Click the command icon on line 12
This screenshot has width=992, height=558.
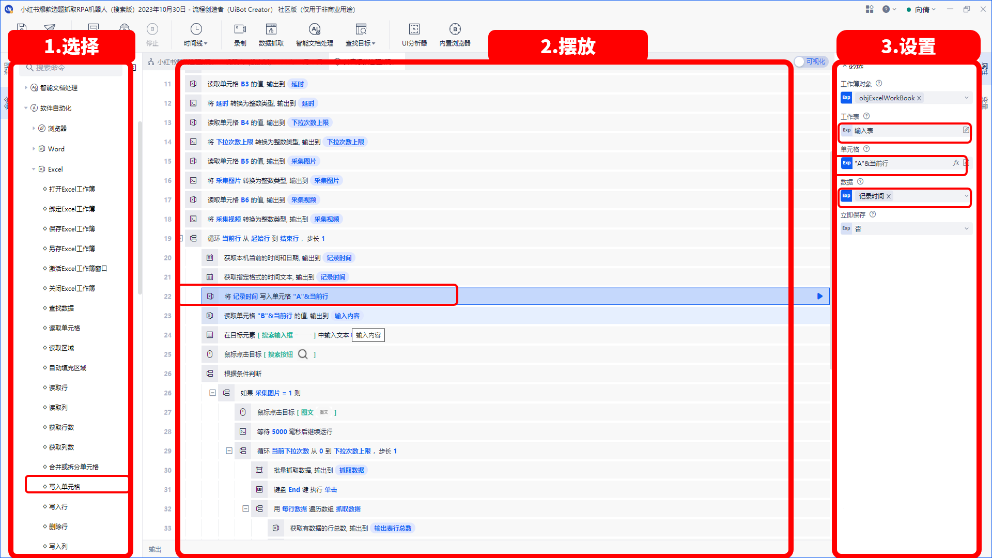tap(193, 103)
